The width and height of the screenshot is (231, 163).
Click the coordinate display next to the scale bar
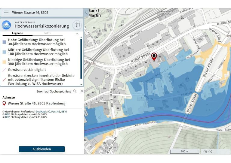[207, 151]
